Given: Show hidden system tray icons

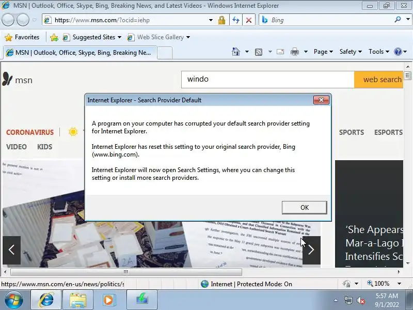Looking at the screenshot, I should (x=336, y=300).
